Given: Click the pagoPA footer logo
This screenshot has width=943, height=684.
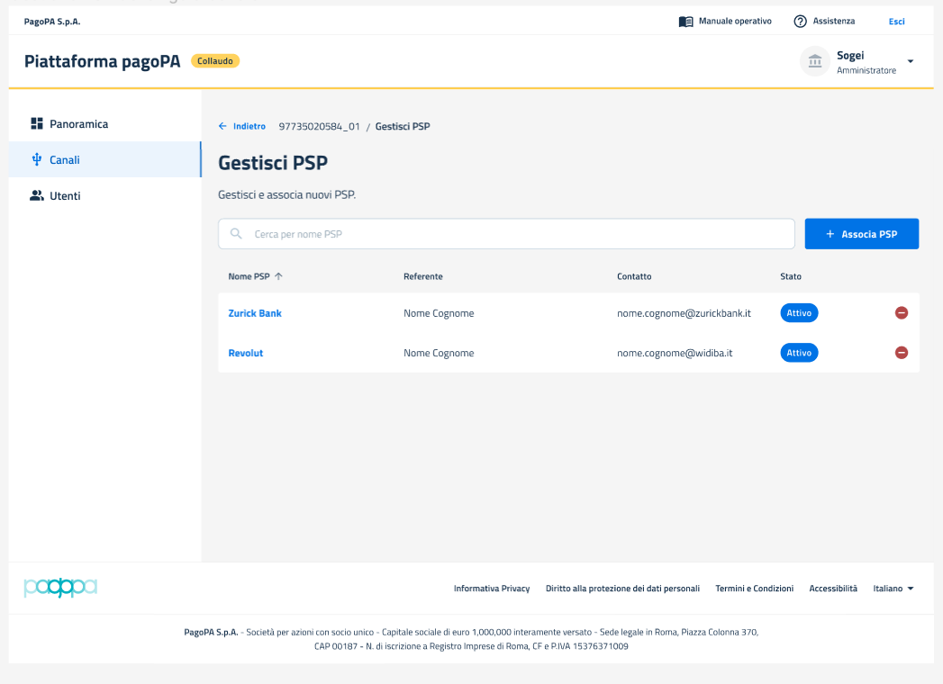Looking at the screenshot, I should click(x=60, y=588).
